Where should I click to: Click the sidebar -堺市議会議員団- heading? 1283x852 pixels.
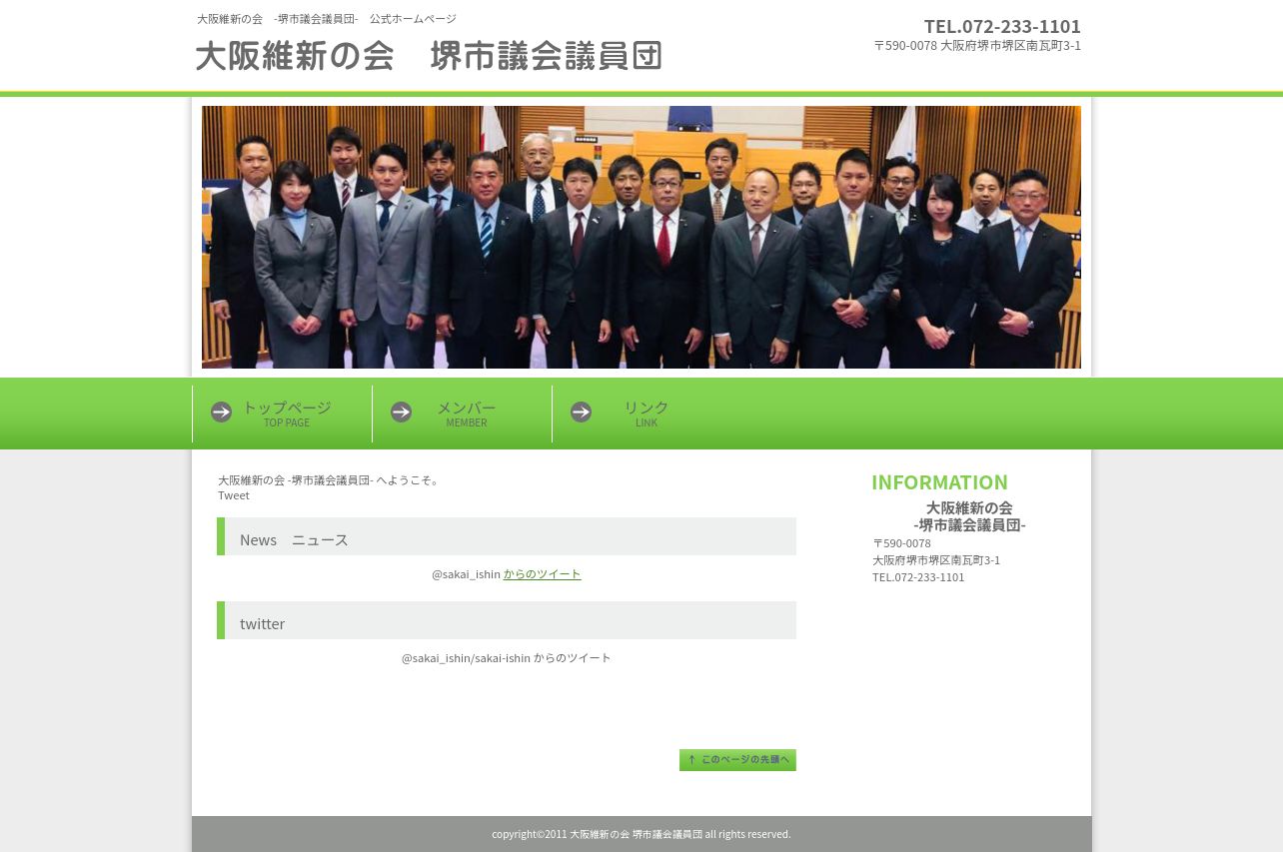click(969, 525)
